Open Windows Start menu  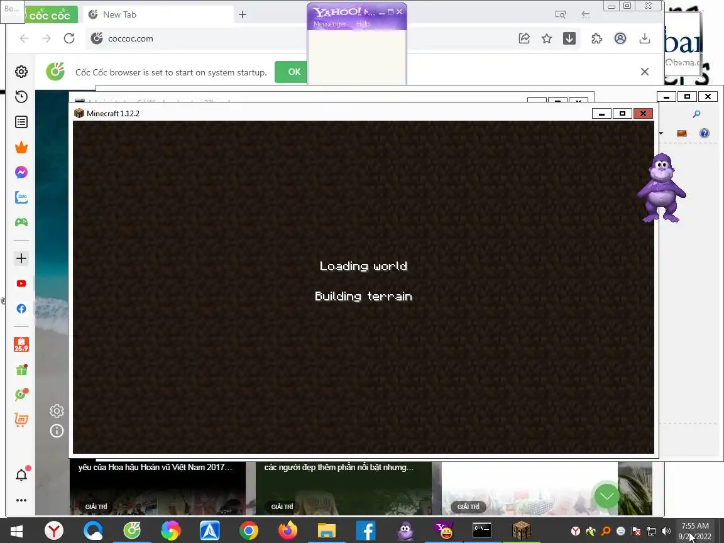(x=16, y=531)
